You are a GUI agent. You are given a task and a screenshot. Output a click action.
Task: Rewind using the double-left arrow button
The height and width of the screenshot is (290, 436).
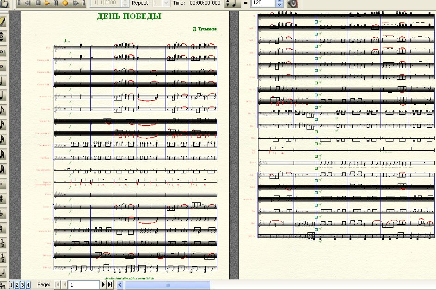pyautogui.click(x=28, y=3)
